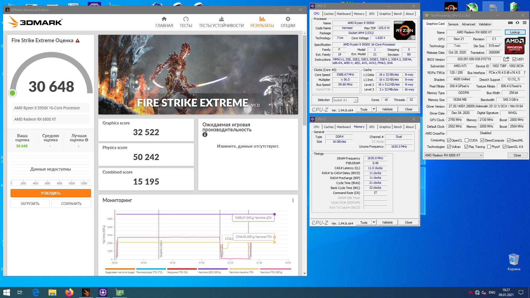Image resolution: width=530 pixels, height=298 pixels.
Task: Open the SPD tab in the bottom CPU-Z window
Action: click(372, 127)
